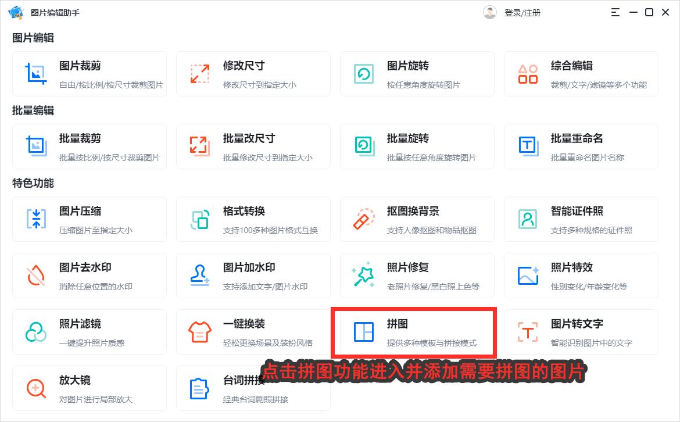The height and width of the screenshot is (422, 680).
Task: Launch the 图片转文字 OCR tool
Action: pos(581,332)
